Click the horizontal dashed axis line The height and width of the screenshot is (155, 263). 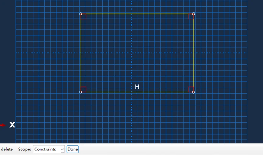tap(46, 53)
